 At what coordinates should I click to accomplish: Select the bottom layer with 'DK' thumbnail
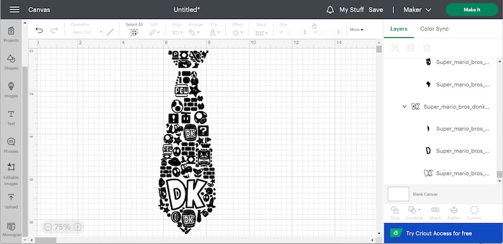[457, 173]
